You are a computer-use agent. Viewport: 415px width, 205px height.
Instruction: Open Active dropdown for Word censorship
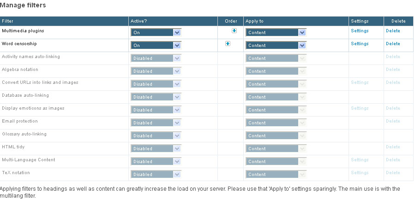pos(156,45)
